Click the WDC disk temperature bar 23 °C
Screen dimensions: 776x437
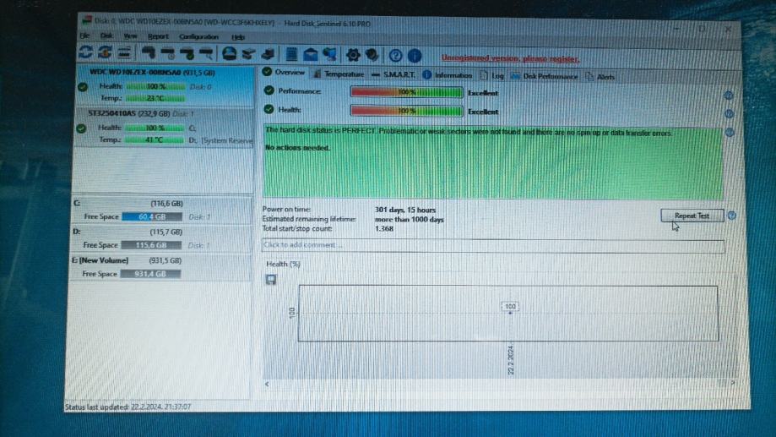tap(155, 98)
